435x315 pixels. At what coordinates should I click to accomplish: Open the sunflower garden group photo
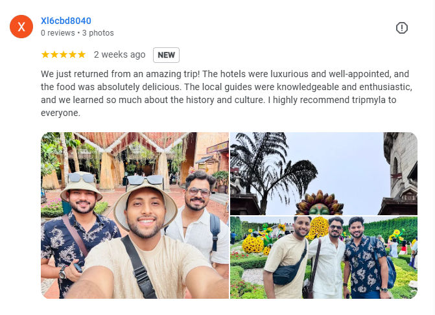coord(323,257)
